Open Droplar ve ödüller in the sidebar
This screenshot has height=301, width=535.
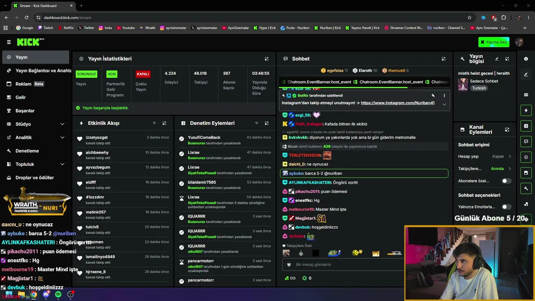click(x=36, y=178)
